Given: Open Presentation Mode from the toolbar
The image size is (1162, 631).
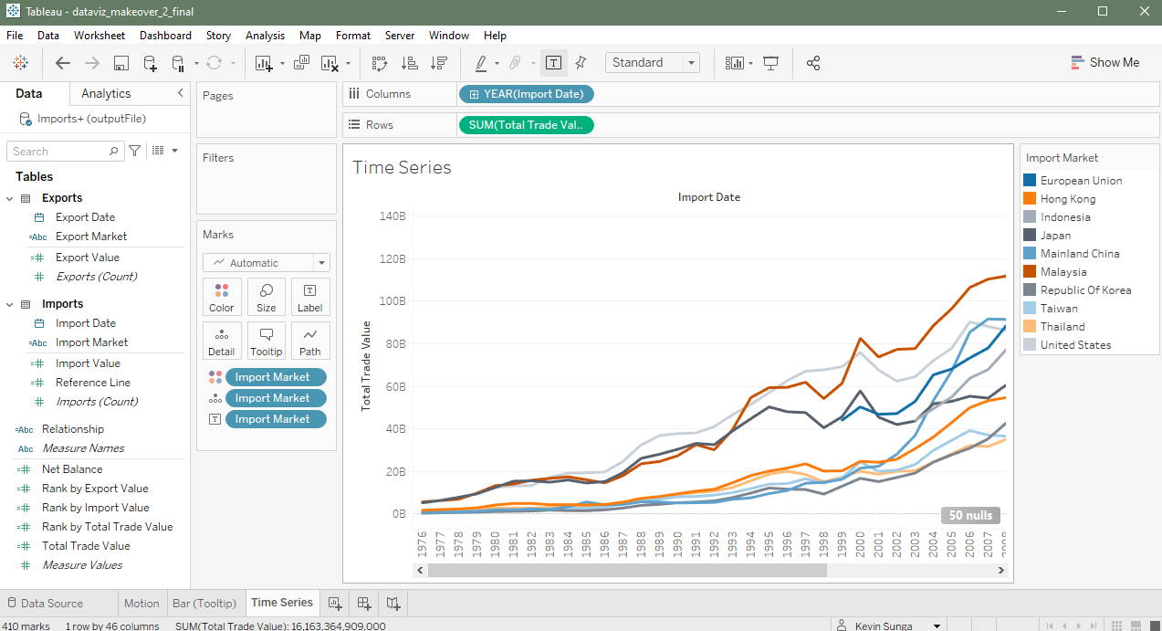Looking at the screenshot, I should click(771, 63).
